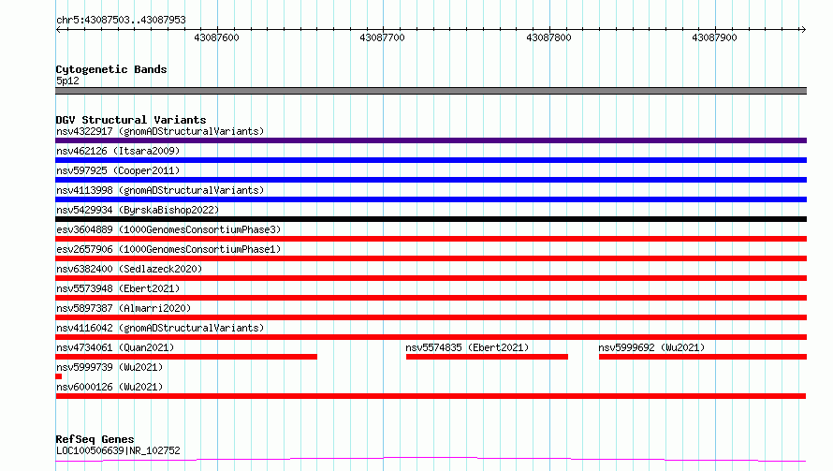Select the magenta LOC100506639 gene line
833x471 pixels.
(x=431, y=460)
